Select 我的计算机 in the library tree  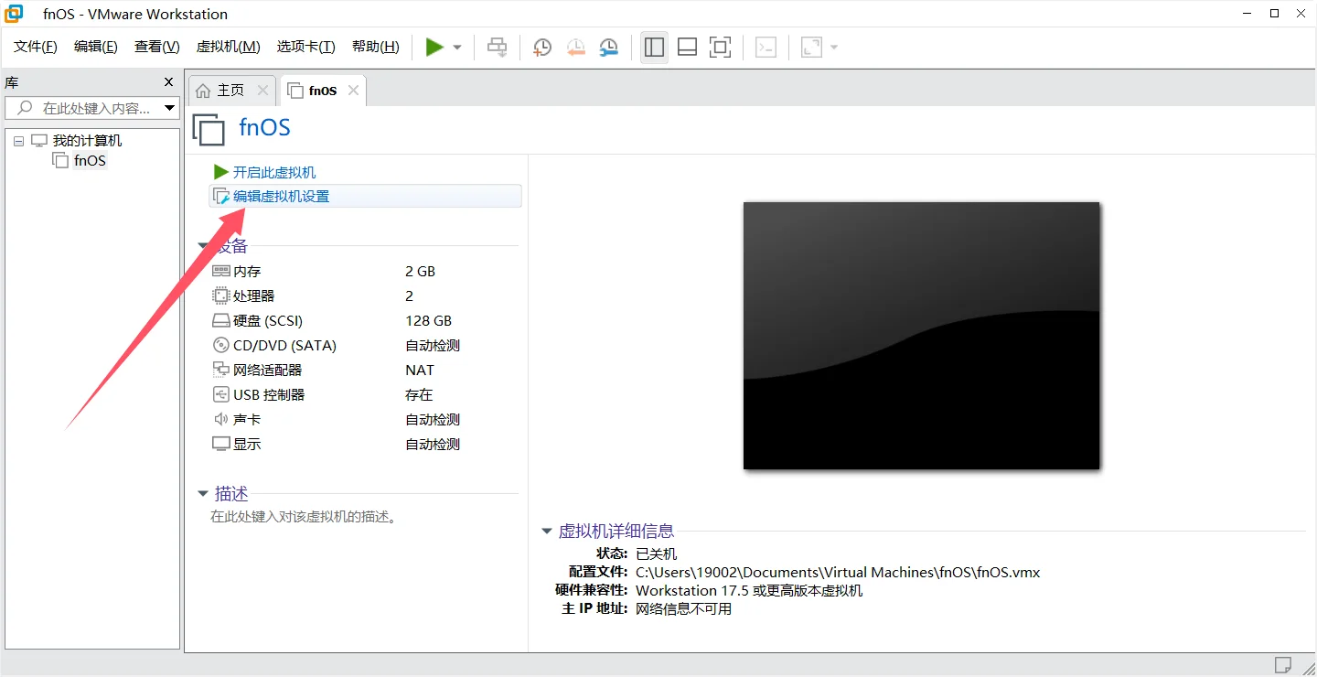click(x=87, y=140)
